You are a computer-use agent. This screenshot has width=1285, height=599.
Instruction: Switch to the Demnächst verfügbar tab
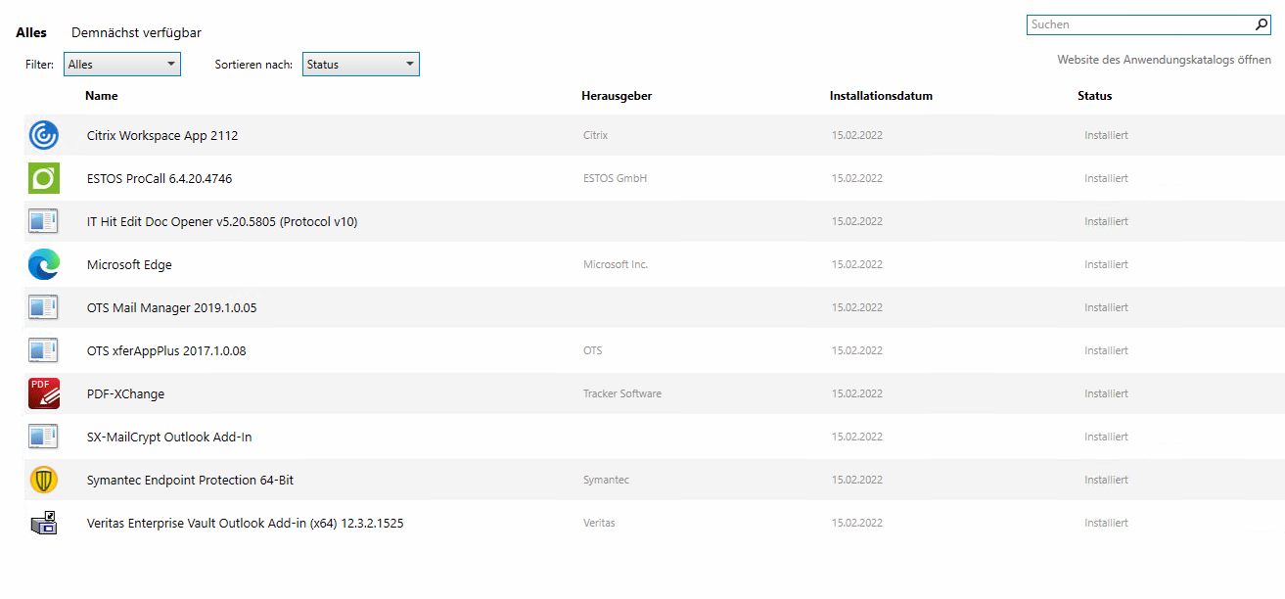click(136, 33)
